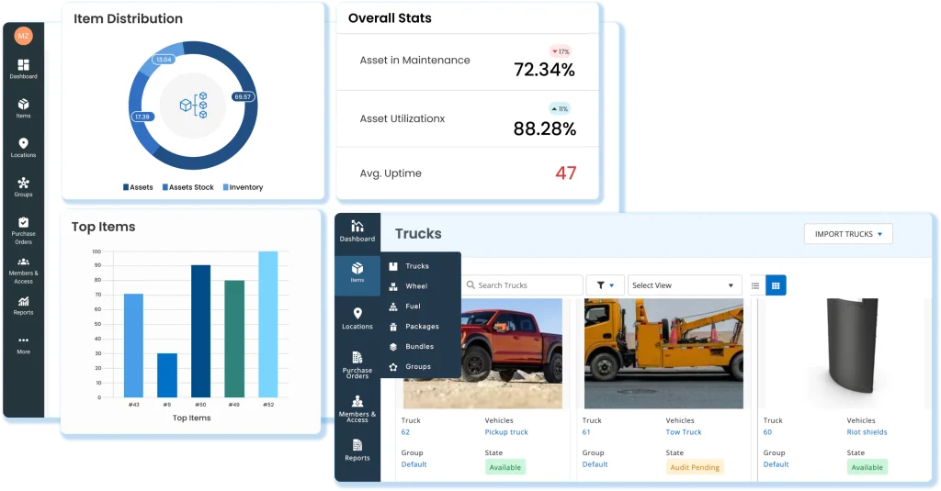Screen dimensions: 941x491
Task: Click the 72.34% Asset in Maintenance value
Action: pyautogui.click(x=544, y=70)
